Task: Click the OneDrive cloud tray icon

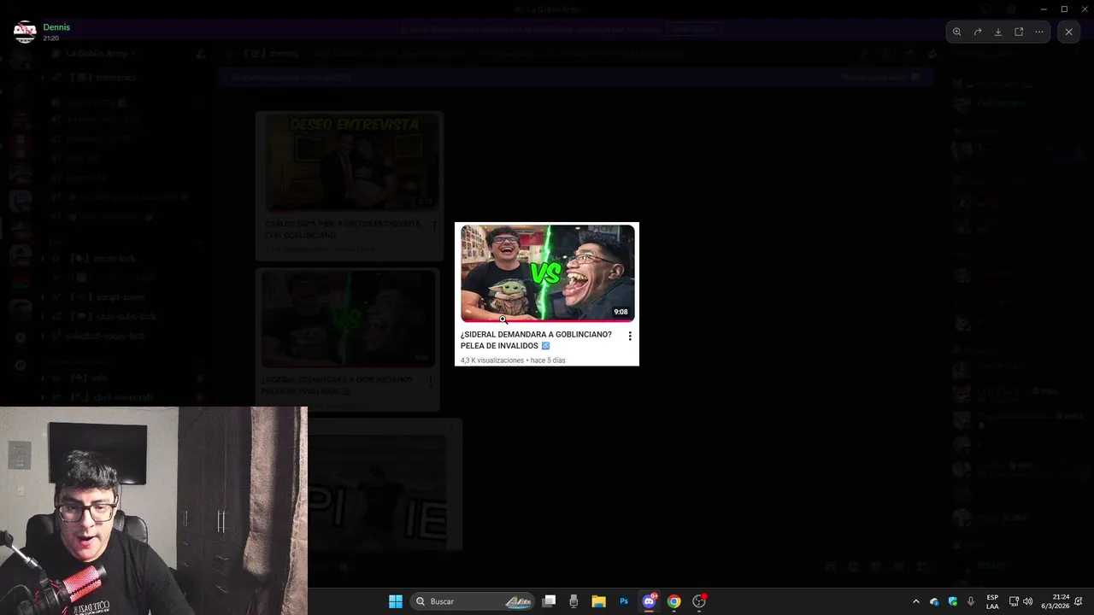Action: tap(934, 601)
